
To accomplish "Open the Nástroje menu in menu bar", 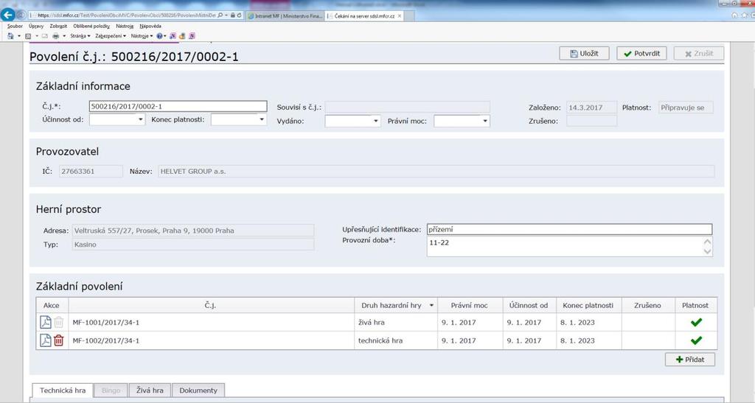I will click(x=125, y=26).
